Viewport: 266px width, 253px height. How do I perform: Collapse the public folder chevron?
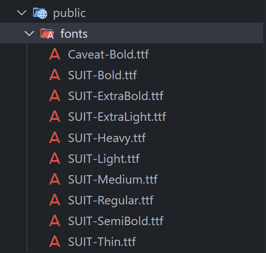click(22, 13)
